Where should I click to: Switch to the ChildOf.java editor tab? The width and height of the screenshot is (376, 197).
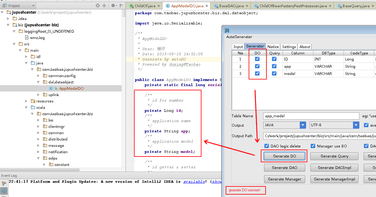click(145, 6)
